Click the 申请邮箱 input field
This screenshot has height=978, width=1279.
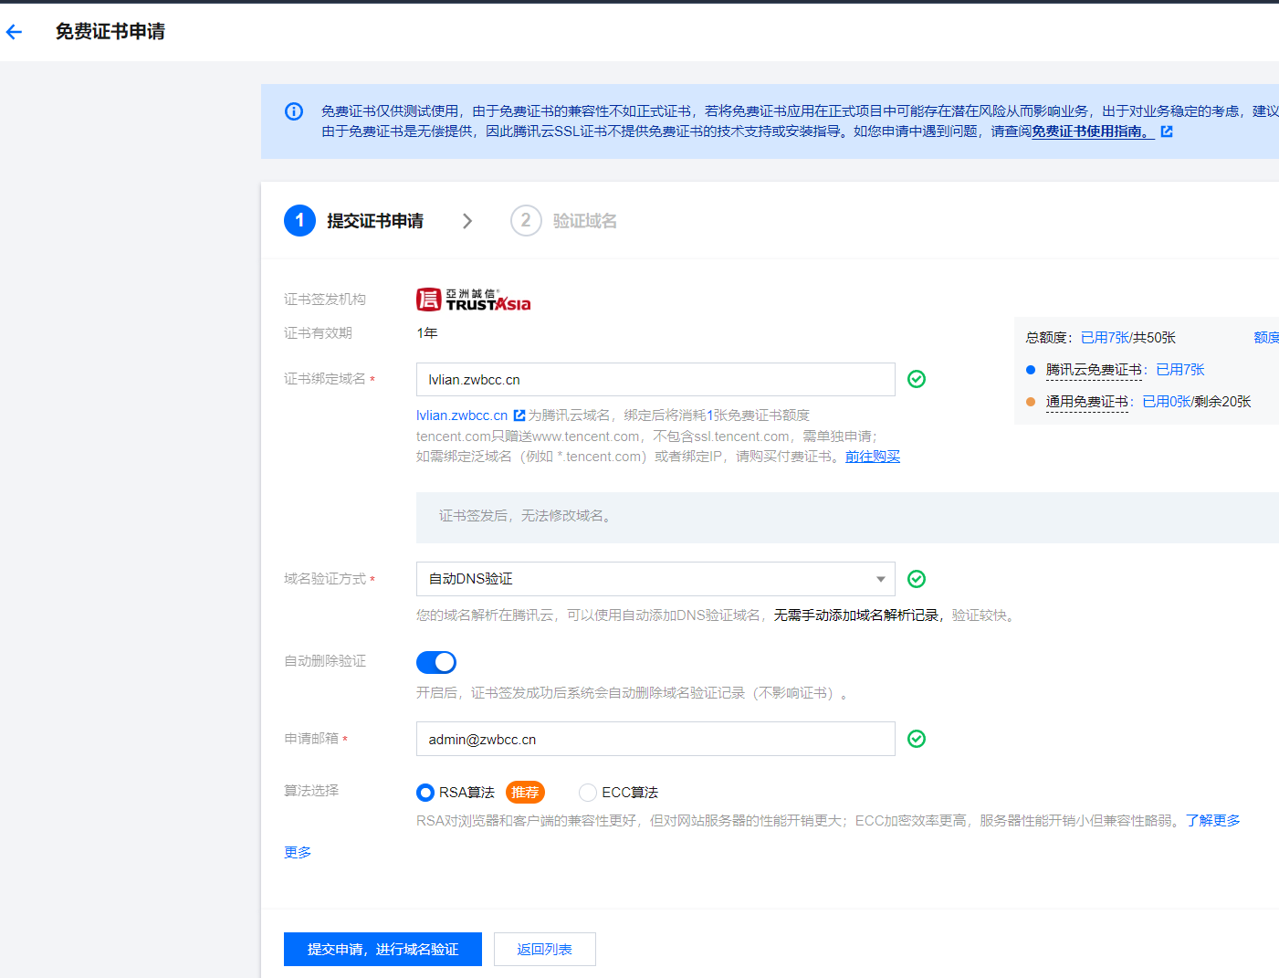point(655,739)
